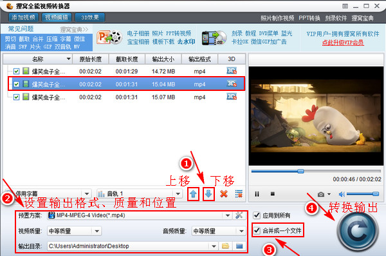
Task: Click the video progress slider handle
Action: (300, 171)
